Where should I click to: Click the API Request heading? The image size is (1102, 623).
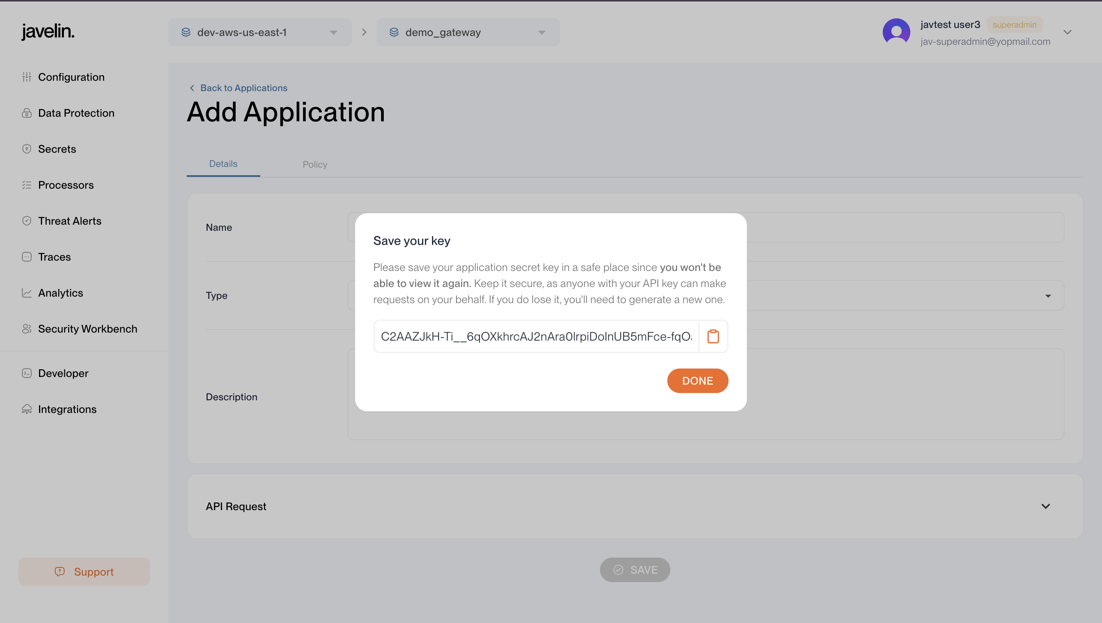point(236,506)
